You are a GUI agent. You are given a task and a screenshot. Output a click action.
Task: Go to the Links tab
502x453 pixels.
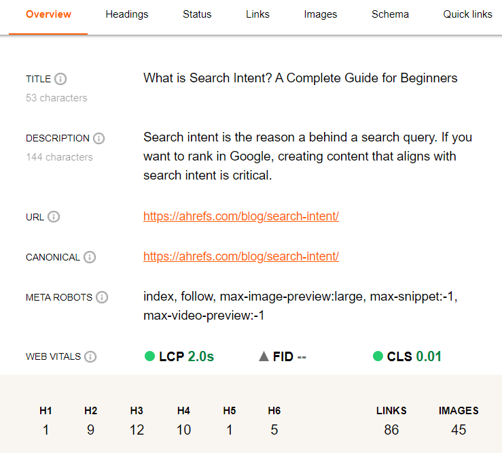pyautogui.click(x=257, y=14)
